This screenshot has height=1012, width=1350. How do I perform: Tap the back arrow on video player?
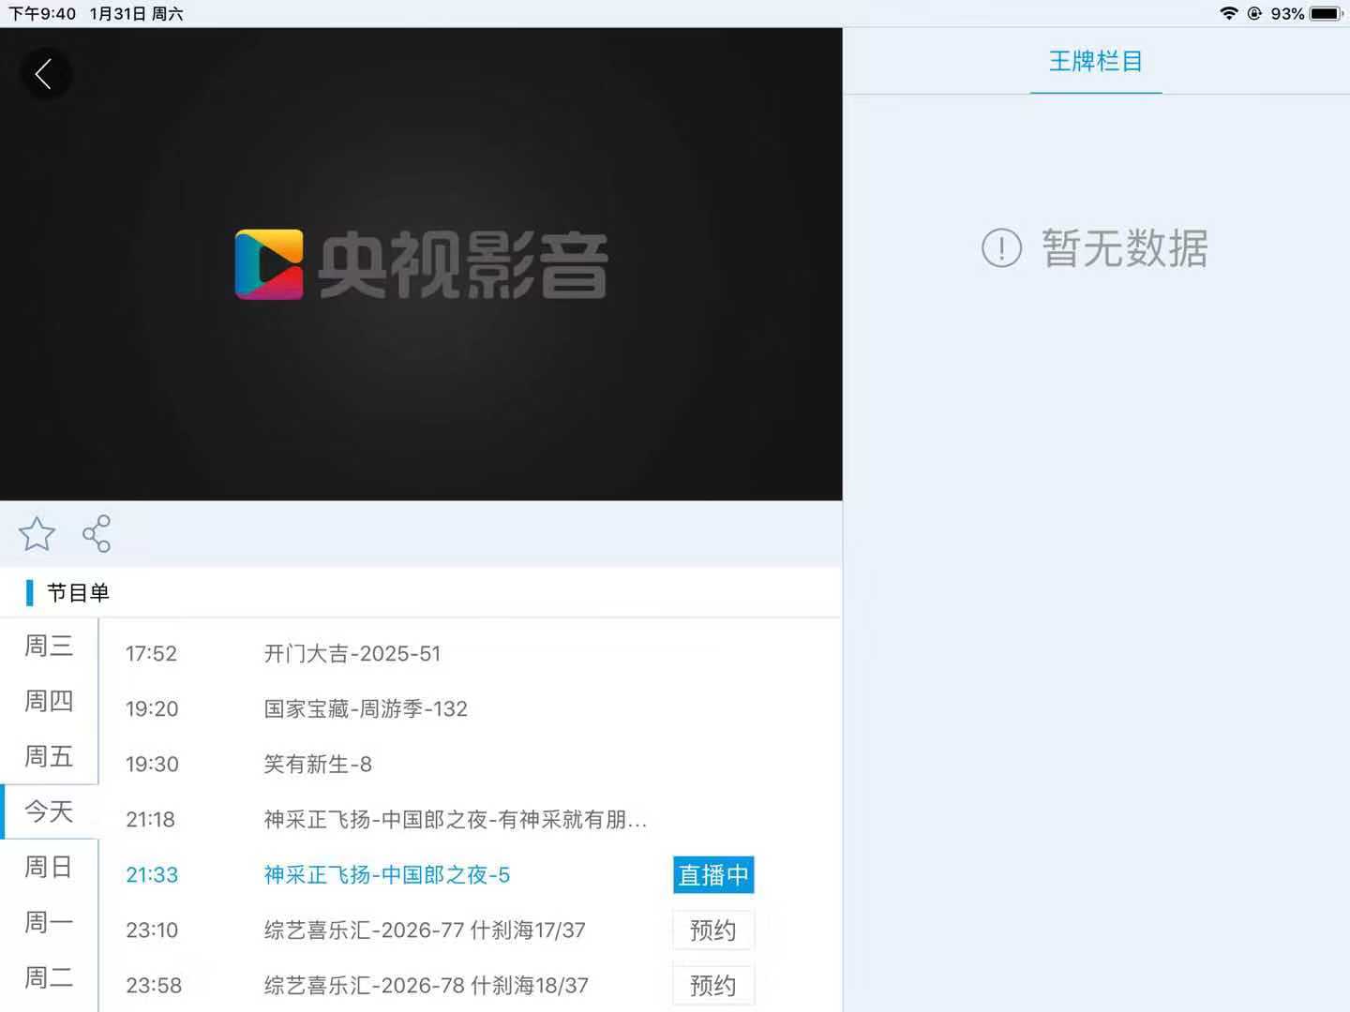[44, 74]
